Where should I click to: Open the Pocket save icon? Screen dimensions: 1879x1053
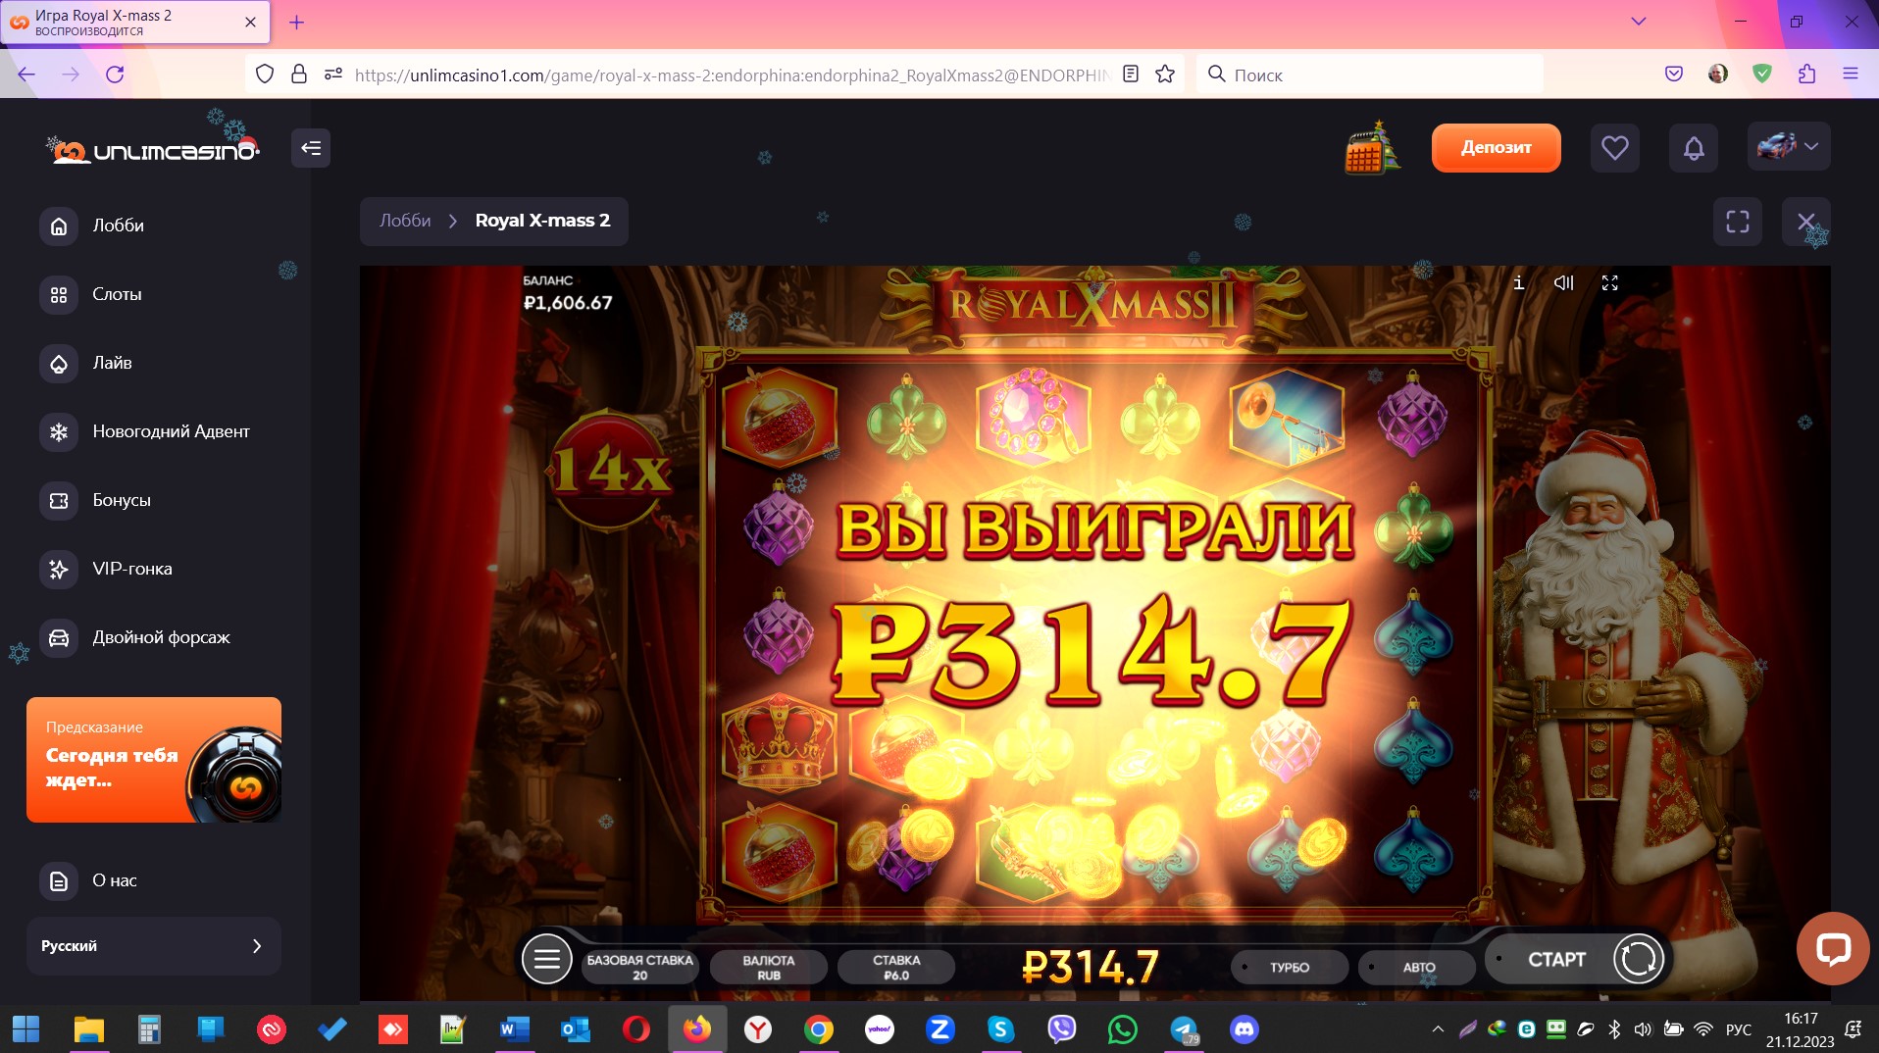pyautogui.click(x=1674, y=75)
